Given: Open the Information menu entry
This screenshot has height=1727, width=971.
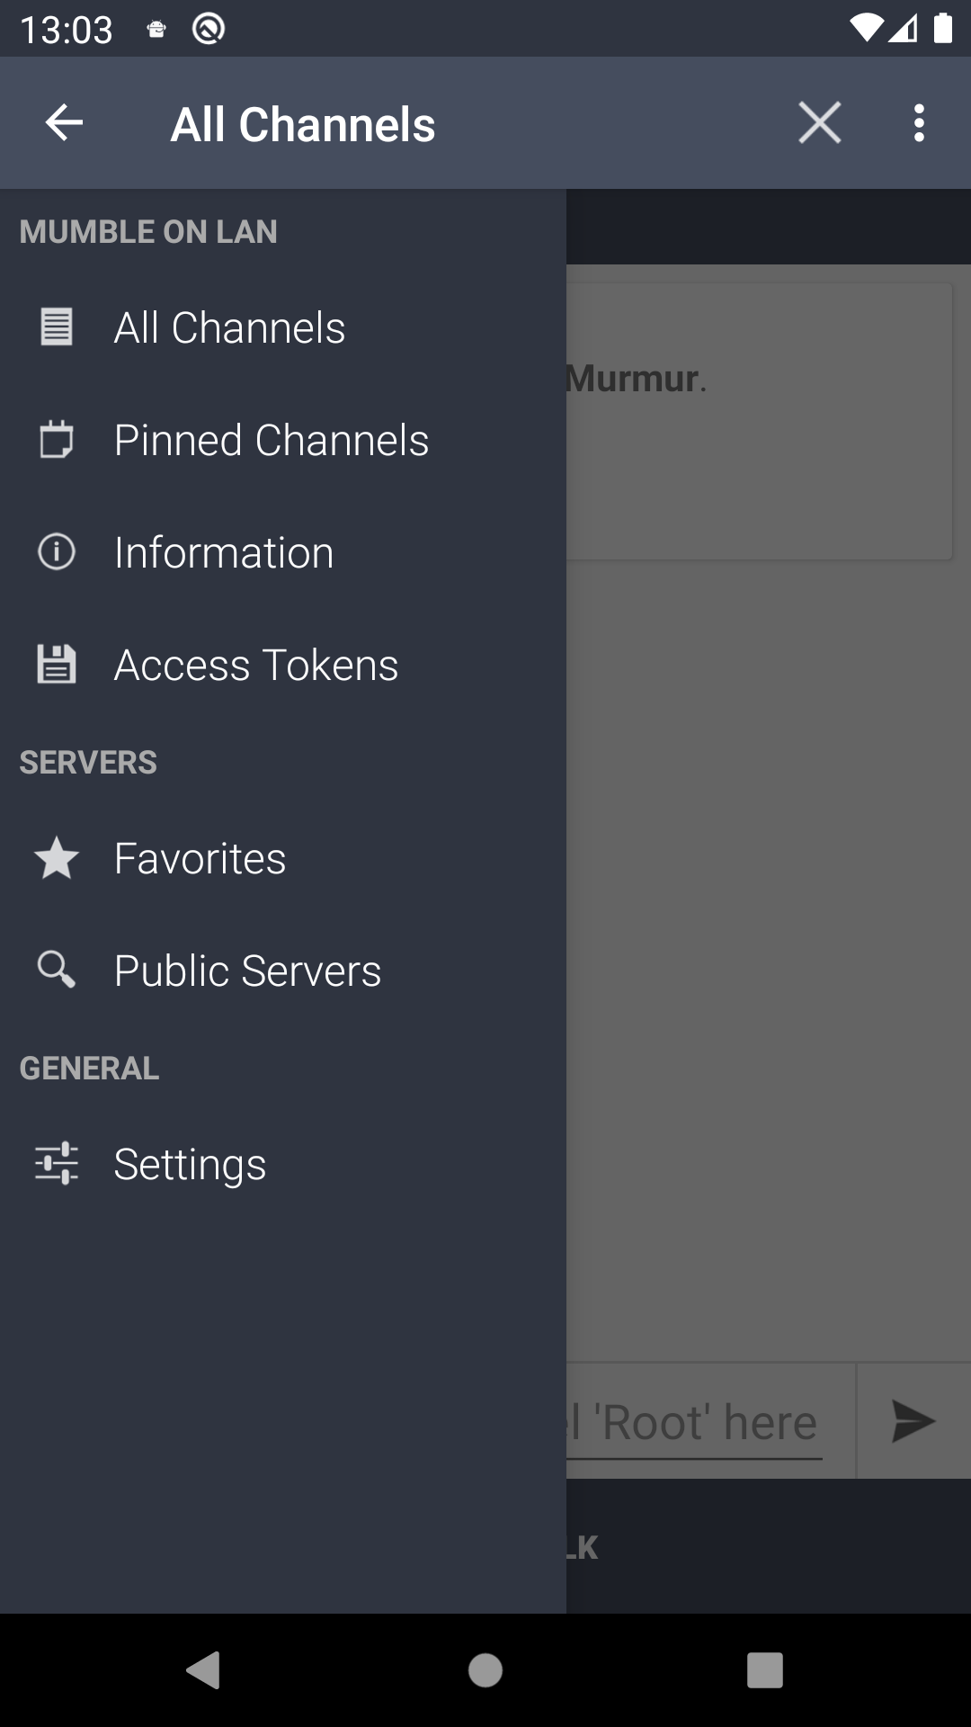Looking at the screenshot, I should (224, 552).
